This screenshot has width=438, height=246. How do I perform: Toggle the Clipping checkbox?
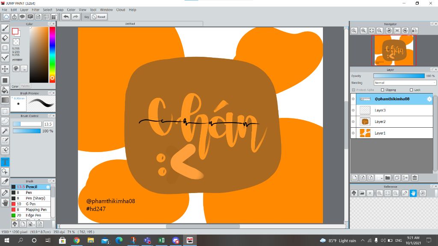click(382, 90)
